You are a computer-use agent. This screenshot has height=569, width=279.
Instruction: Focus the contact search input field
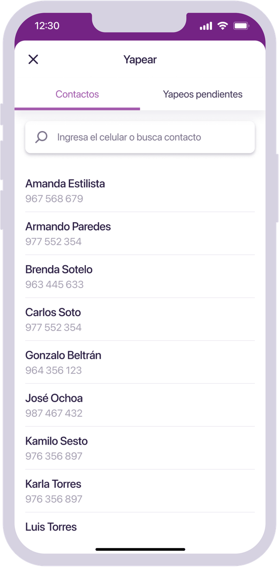(x=148, y=137)
